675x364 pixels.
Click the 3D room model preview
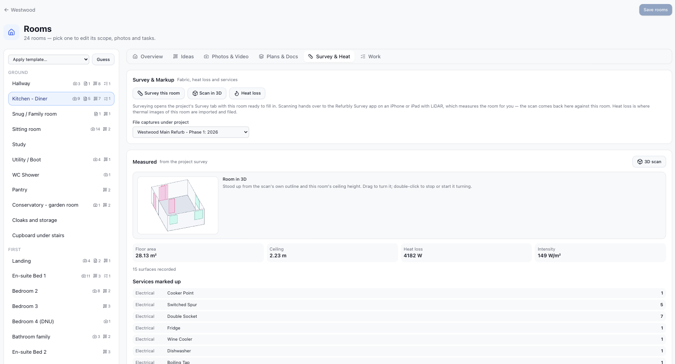pos(178,205)
